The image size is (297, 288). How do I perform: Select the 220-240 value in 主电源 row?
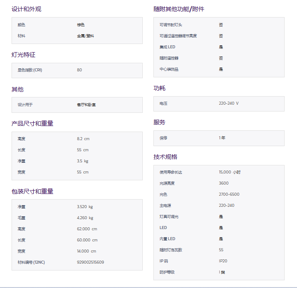coord(227,206)
